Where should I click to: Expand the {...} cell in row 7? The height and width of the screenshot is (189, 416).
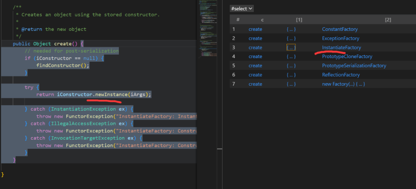pos(291,84)
